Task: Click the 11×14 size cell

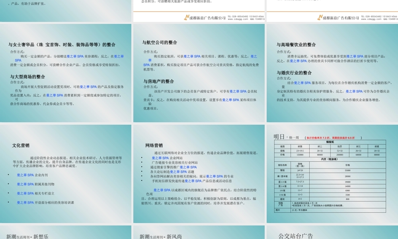Action: click(300, 186)
